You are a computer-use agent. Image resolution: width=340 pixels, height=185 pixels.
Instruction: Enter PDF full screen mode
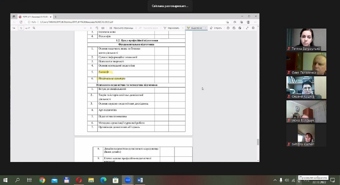(x=247, y=28)
